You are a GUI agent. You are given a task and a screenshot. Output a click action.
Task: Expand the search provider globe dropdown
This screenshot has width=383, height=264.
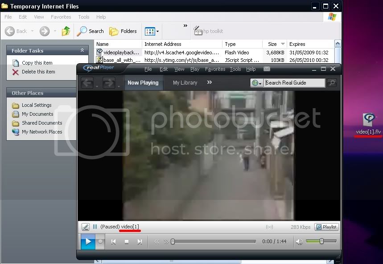pyautogui.click(x=257, y=83)
